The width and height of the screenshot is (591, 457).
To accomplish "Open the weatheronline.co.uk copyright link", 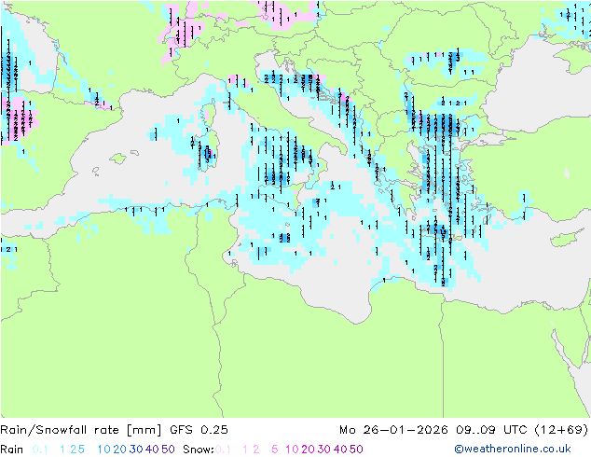I will pos(512,449).
